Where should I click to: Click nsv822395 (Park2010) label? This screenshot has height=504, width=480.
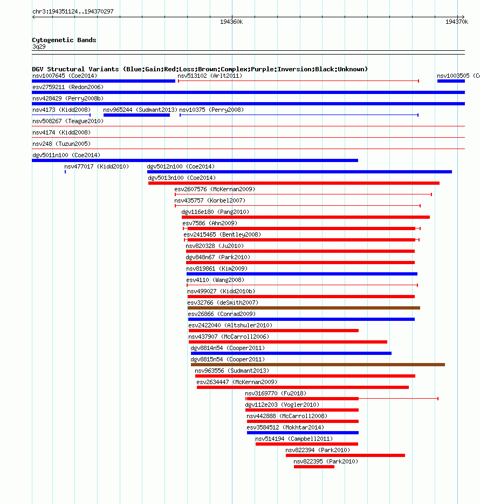pyautogui.click(x=326, y=461)
